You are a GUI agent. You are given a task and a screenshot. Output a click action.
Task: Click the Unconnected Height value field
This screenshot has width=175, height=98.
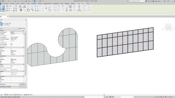click(x=17, y=39)
